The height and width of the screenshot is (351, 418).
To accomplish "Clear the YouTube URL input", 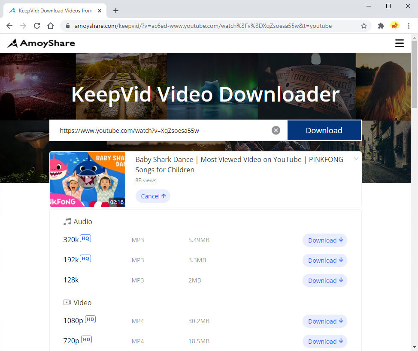I will [276, 130].
